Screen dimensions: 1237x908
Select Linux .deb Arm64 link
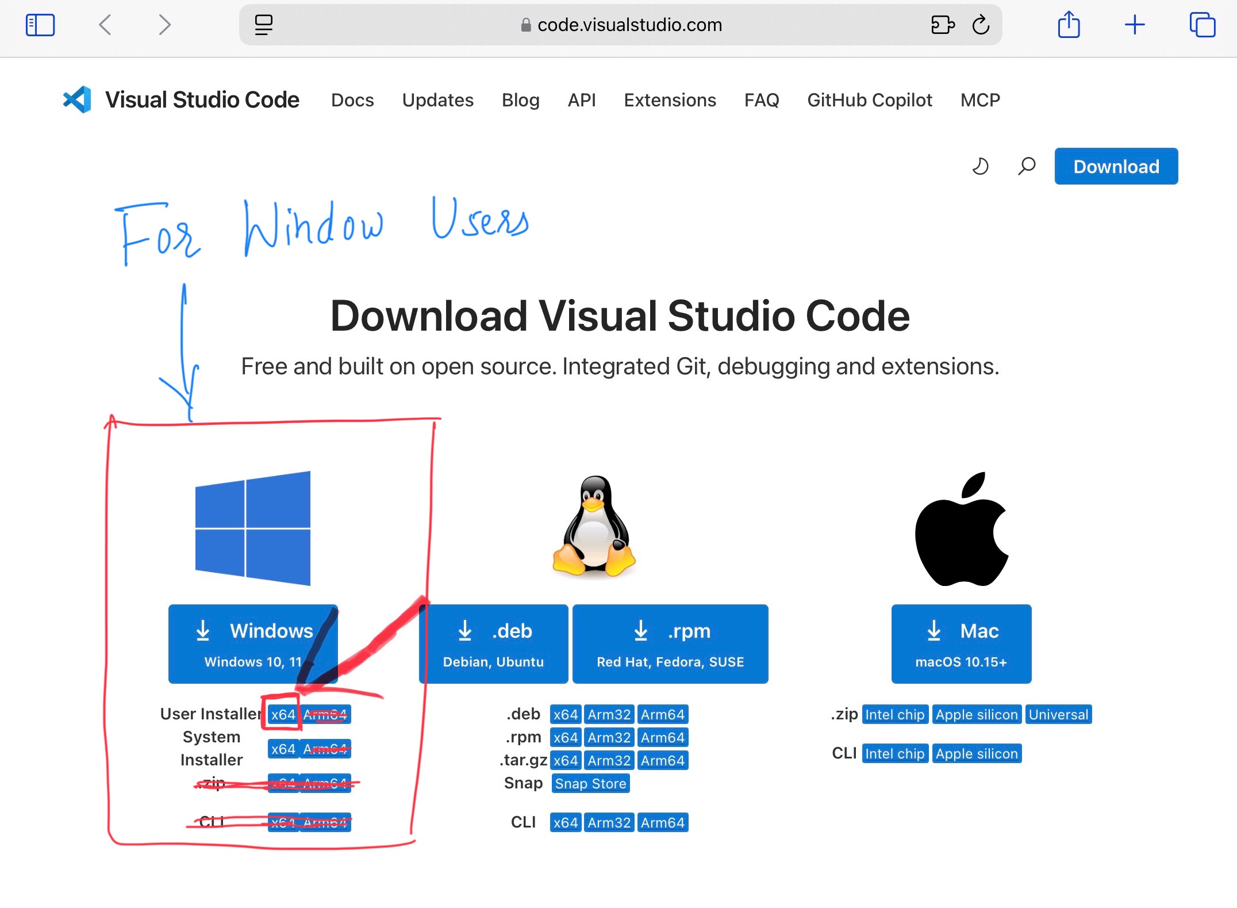point(663,715)
